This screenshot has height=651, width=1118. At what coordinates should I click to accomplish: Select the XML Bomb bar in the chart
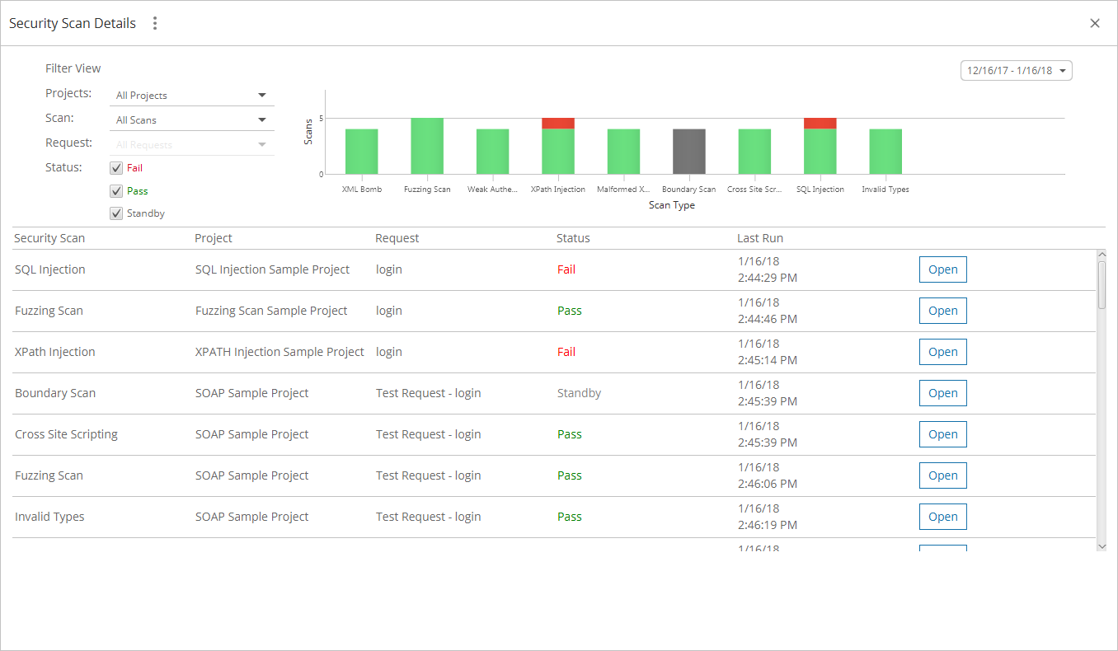361,150
